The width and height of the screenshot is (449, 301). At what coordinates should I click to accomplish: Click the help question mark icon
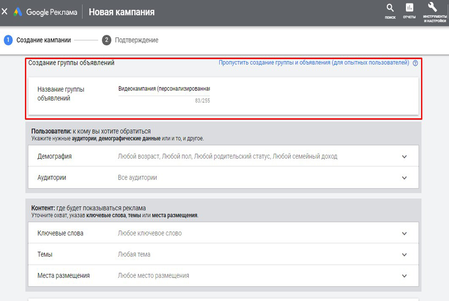coord(415,63)
